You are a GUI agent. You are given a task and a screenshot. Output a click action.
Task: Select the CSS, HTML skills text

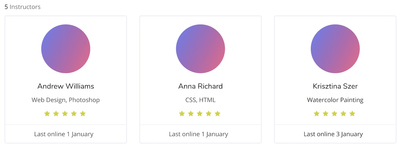pos(200,100)
